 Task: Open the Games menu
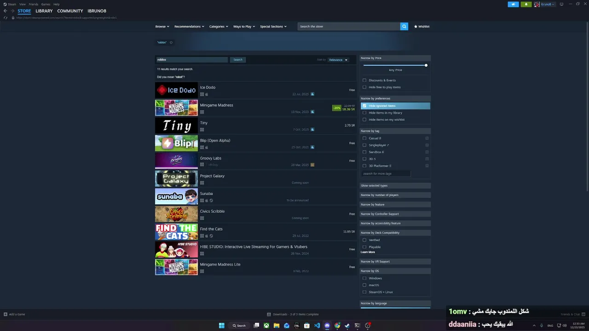[x=46, y=4]
